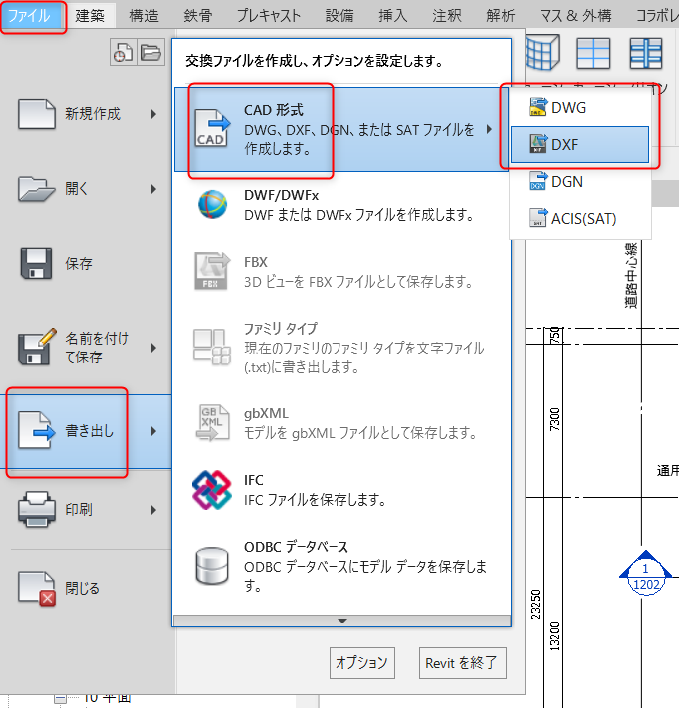
Task: Show recent documents list icon
Action: (x=124, y=54)
